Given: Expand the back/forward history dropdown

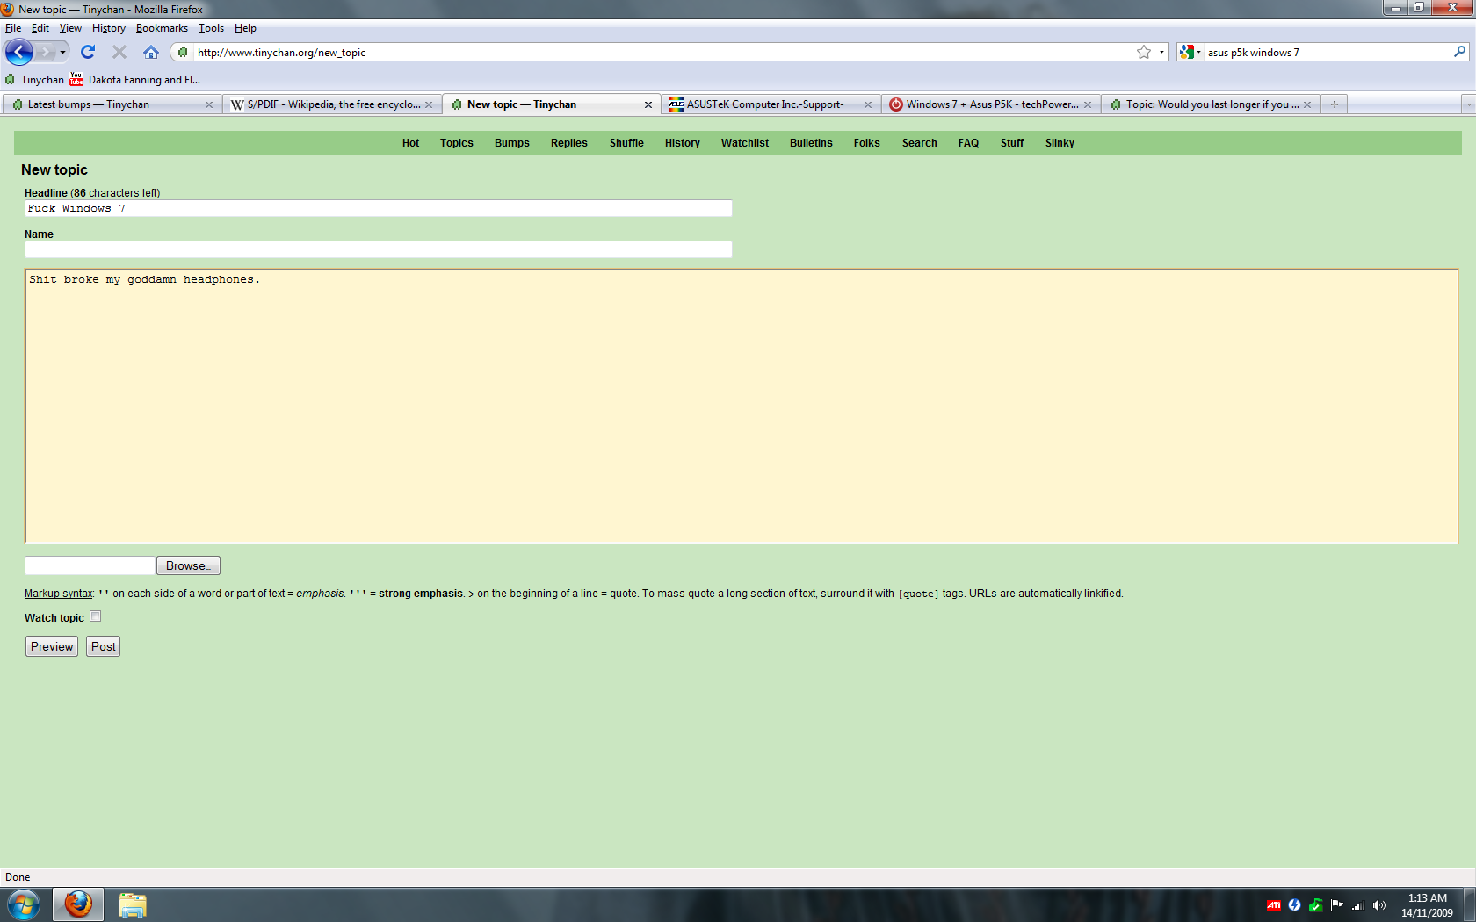Looking at the screenshot, I should pos(62,52).
